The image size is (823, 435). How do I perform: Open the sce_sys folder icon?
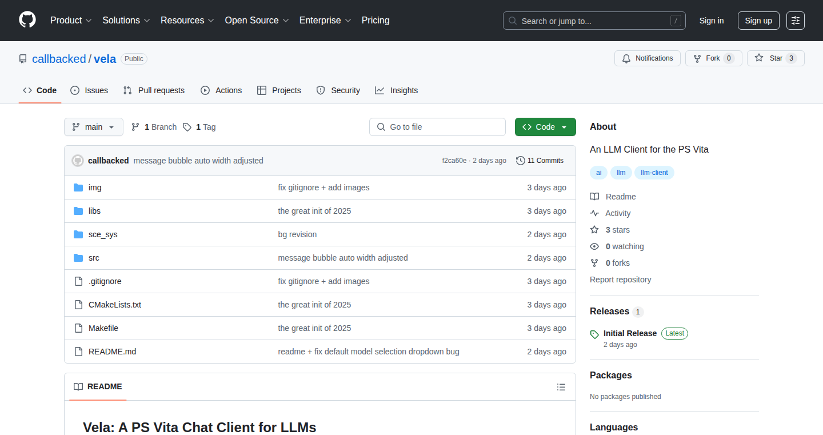coord(78,234)
